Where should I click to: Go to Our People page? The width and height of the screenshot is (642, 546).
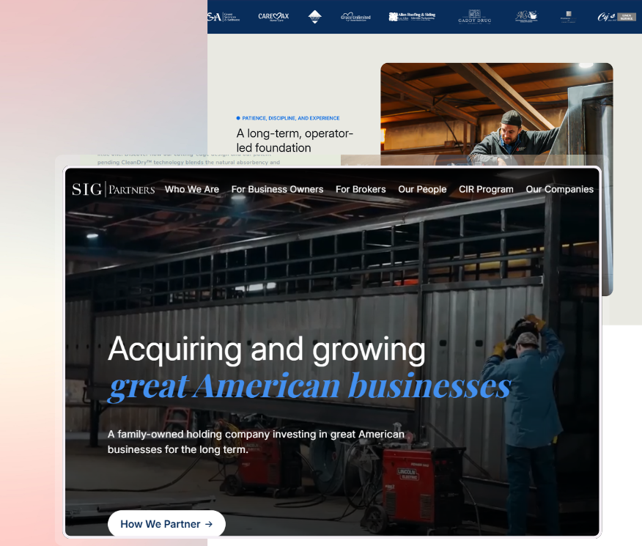(x=422, y=189)
